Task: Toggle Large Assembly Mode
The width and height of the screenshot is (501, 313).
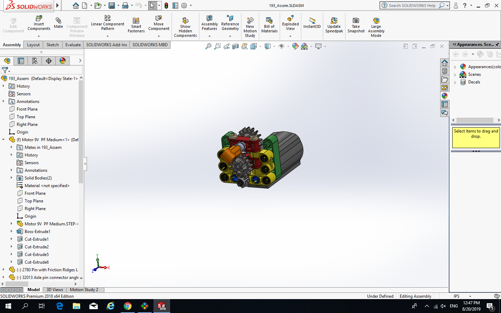Action: click(376, 27)
